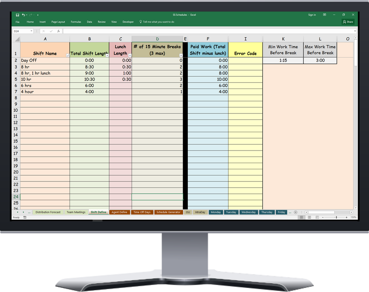Screen dimensions: 369x292
Task: Switch to Page Layout view in status bar
Action: coord(309,217)
